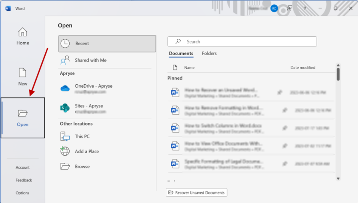358x203 pixels.
Task: Unpin the 'How to Remove Formatting in Word' document
Action: (x=285, y=110)
